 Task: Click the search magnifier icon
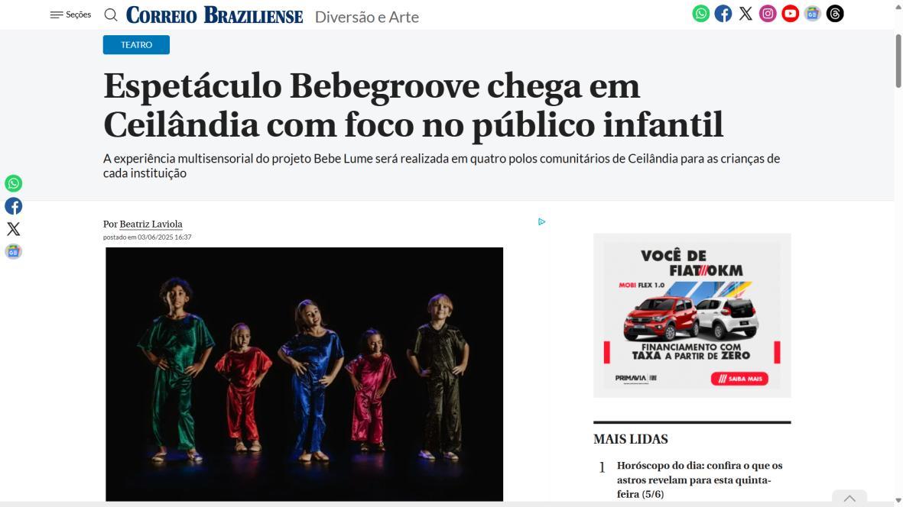pos(111,15)
